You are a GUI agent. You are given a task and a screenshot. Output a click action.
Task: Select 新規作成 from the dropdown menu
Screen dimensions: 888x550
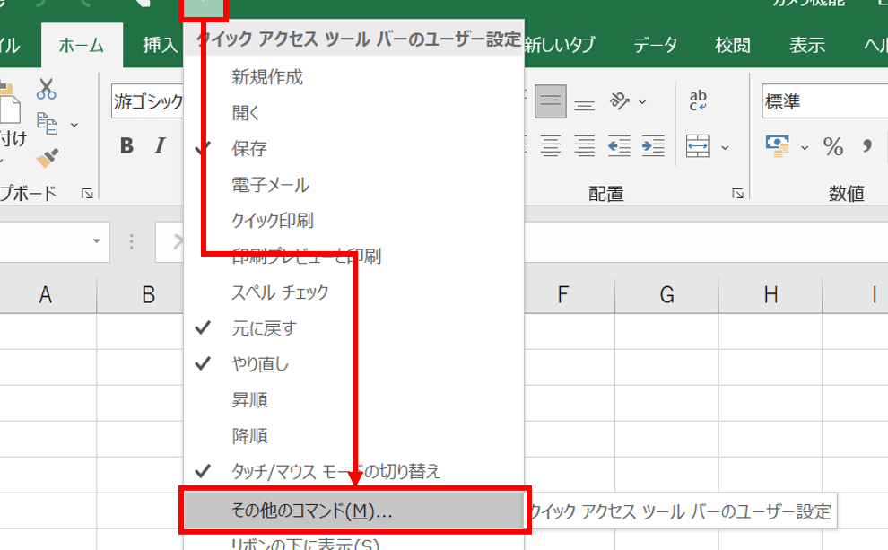coord(267,77)
